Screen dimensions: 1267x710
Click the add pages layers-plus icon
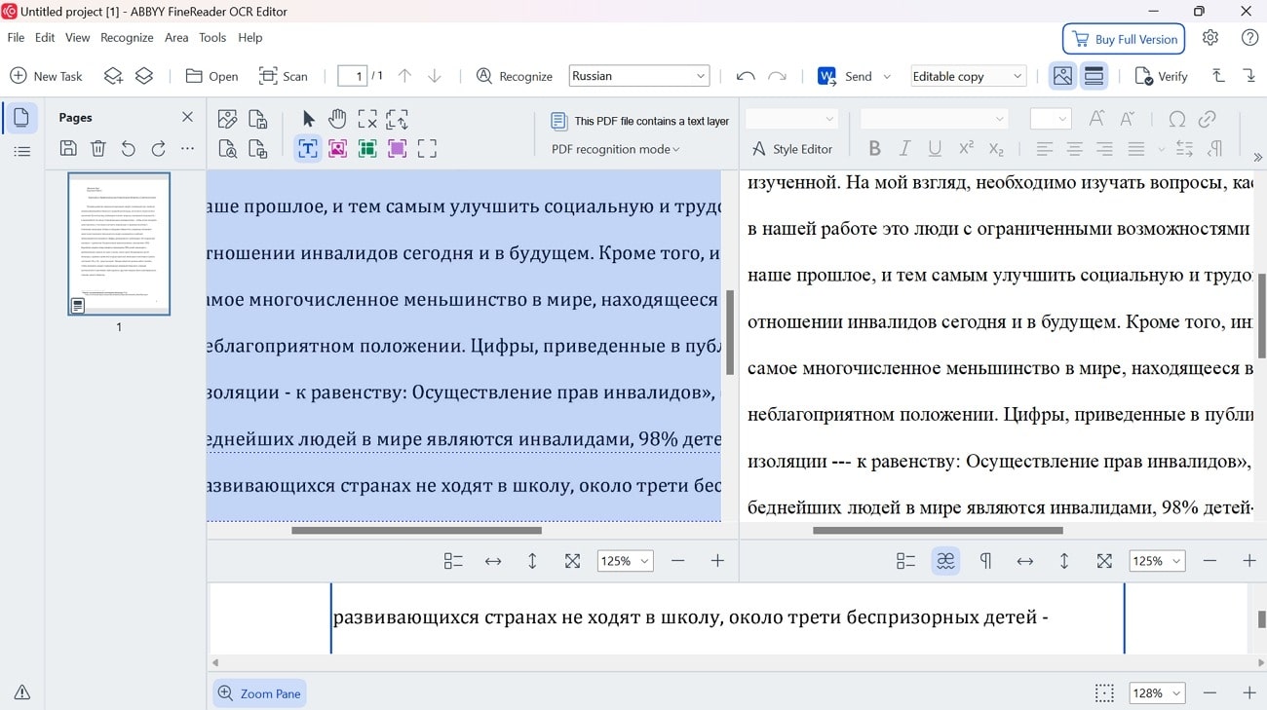[x=114, y=76]
